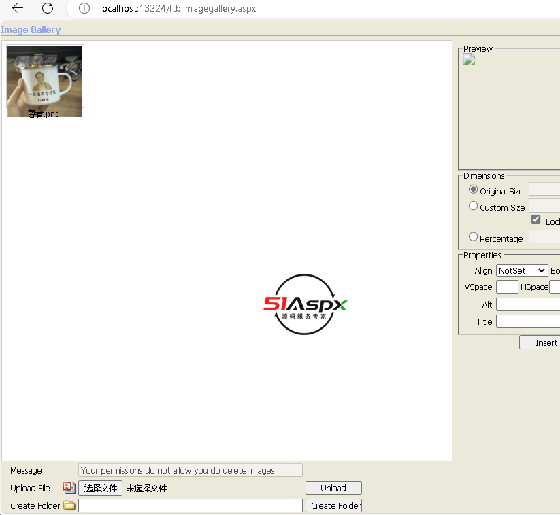
Task: Click the HSpace label
Action: click(x=534, y=287)
